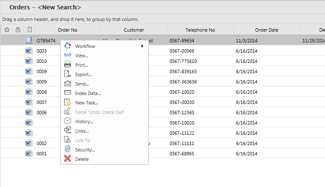Open Links... menu entry
The width and height of the screenshot is (325, 187).
pyautogui.click(x=104, y=131)
